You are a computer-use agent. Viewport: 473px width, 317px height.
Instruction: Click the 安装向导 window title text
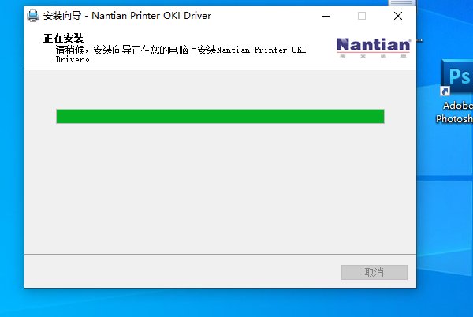pos(62,16)
